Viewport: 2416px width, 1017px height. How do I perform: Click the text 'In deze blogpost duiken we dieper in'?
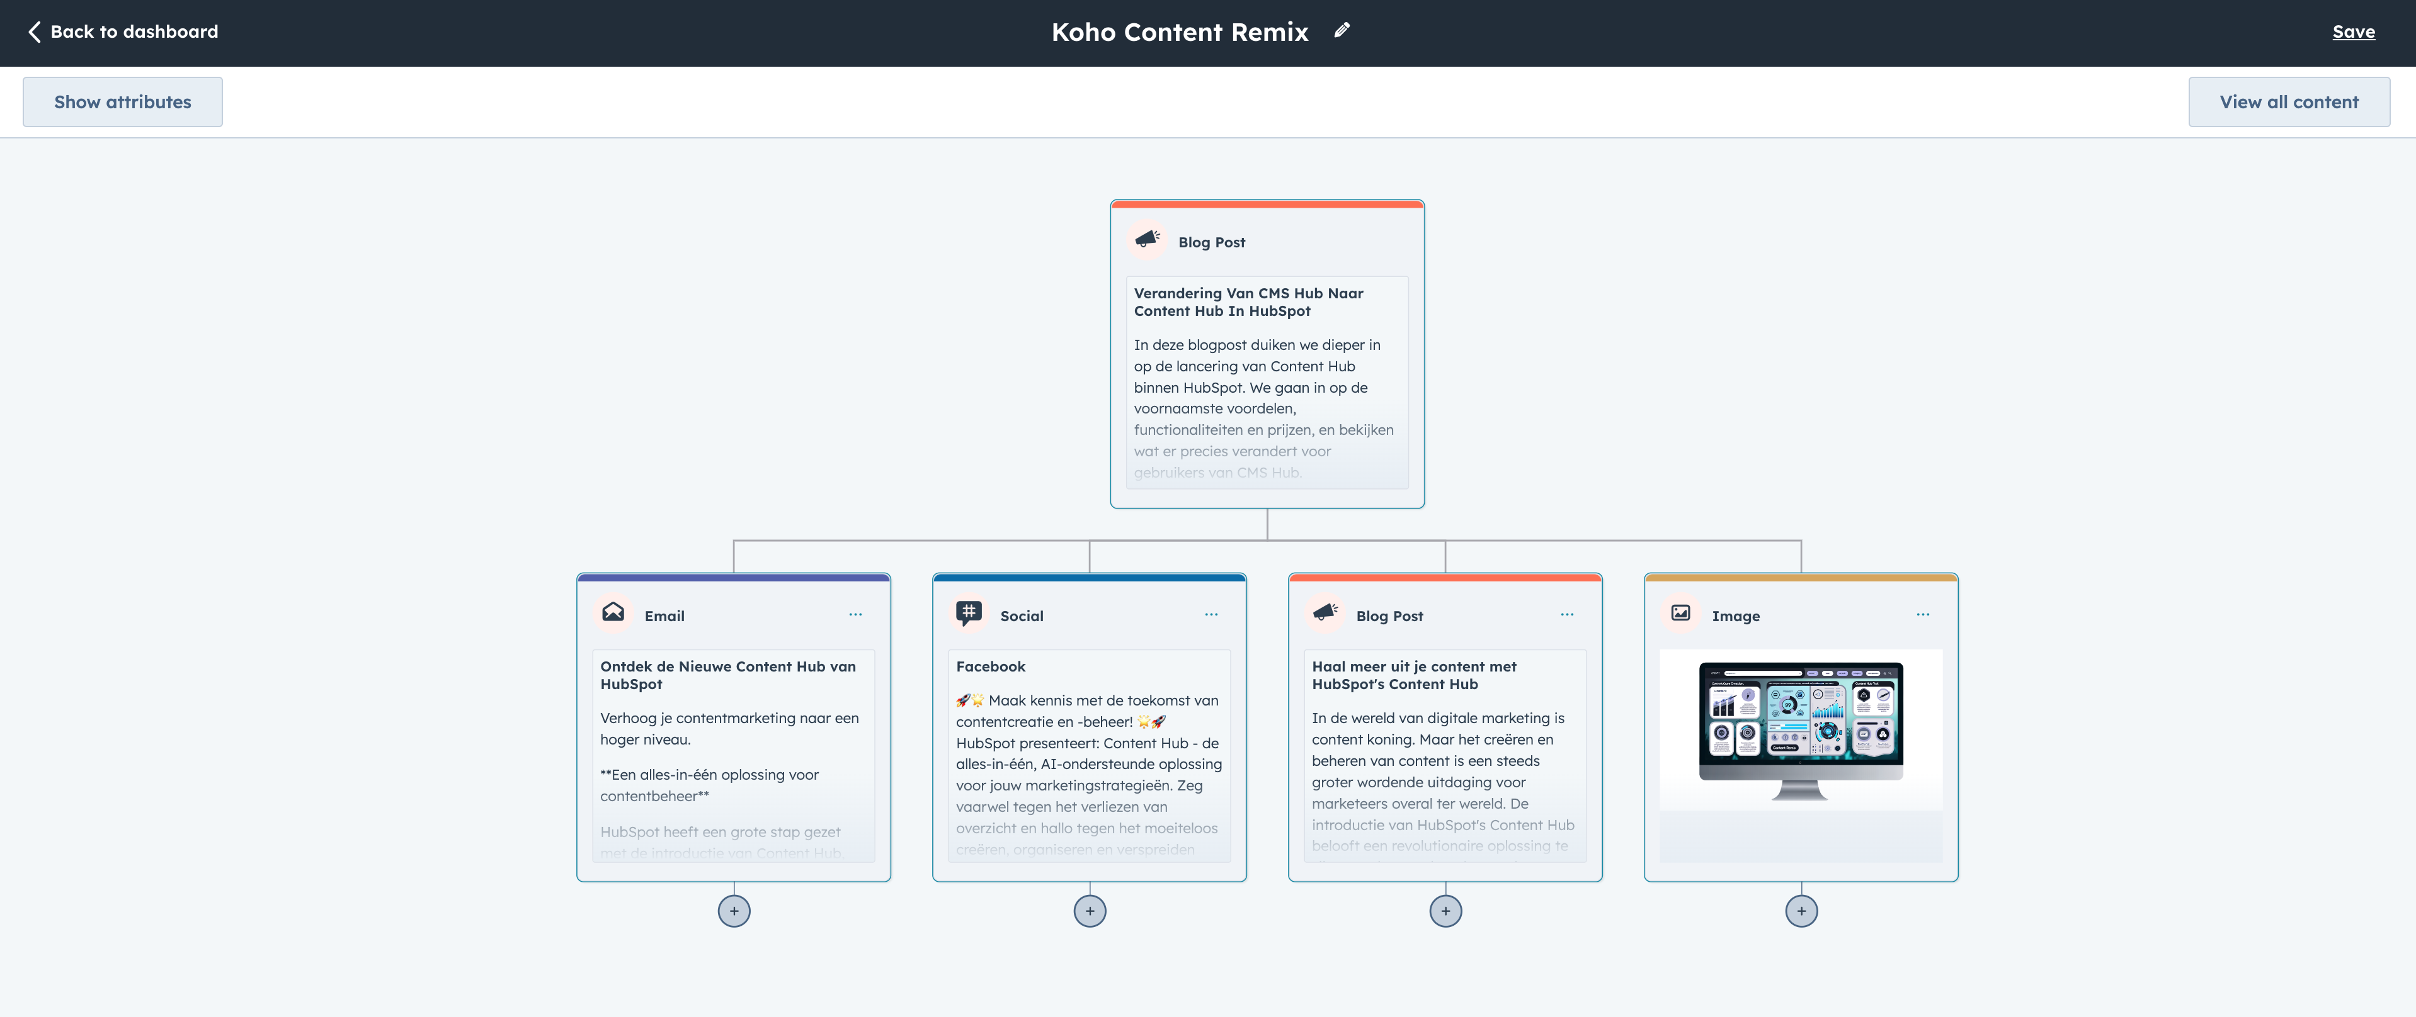pyautogui.click(x=1256, y=345)
